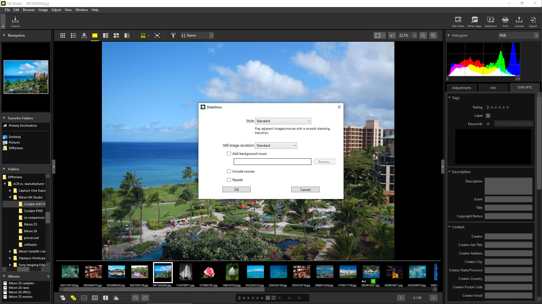Click the background music path field
This screenshot has width=542, height=304.
tap(272, 162)
